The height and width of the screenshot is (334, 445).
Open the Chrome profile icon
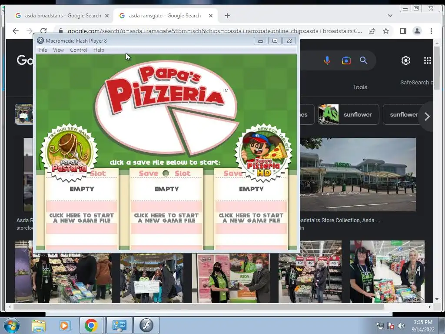click(417, 31)
